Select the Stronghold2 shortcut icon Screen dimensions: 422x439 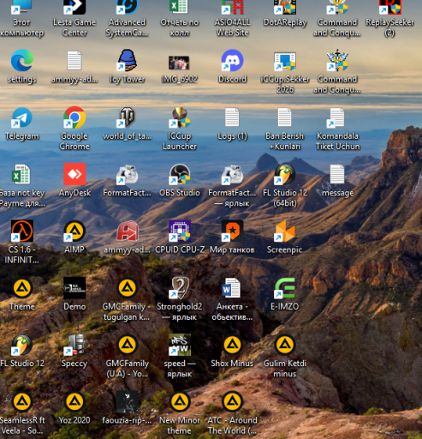click(x=180, y=288)
